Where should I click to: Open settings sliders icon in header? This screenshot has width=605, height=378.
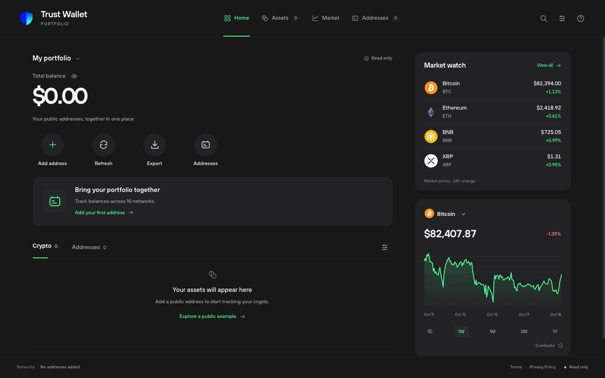pos(562,18)
